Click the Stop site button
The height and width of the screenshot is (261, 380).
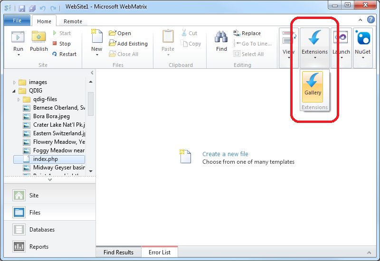(62, 44)
